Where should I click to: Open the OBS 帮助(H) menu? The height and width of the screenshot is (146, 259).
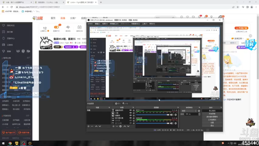(152, 24)
